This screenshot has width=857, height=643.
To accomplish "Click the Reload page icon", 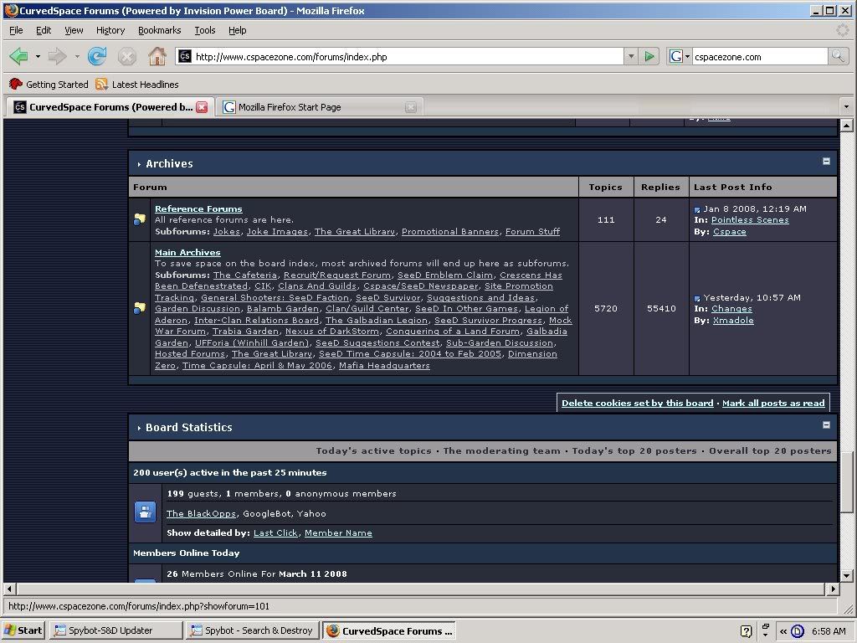I will coord(97,57).
